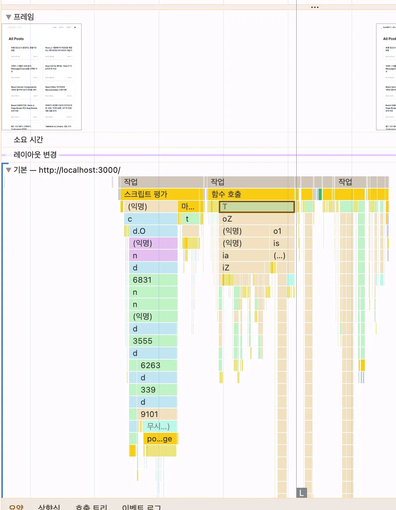The width and height of the screenshot is (396, 510).
Task: Select the is function frame
Action: coord(282,243)
